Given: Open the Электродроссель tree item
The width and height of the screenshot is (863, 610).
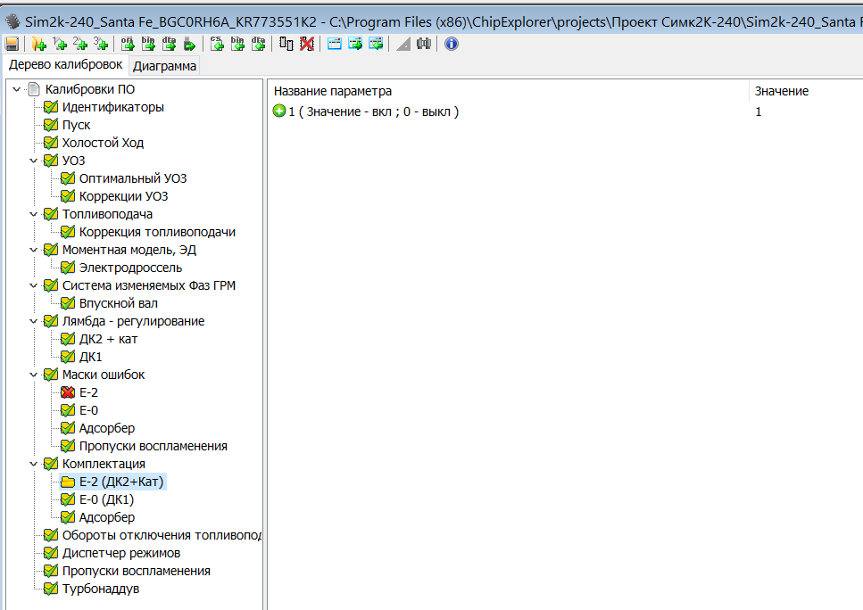Looking at the screenshot, I should click(x=130, y=268).
